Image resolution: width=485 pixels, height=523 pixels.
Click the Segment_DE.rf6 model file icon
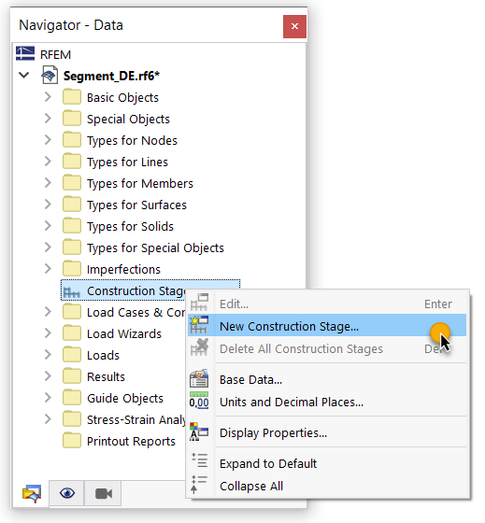pyautogui.click(x=50, y=75)
